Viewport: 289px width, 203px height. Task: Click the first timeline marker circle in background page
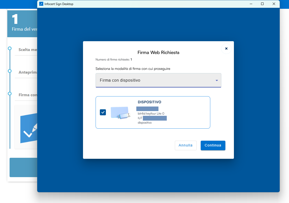(x=10, y=48)
